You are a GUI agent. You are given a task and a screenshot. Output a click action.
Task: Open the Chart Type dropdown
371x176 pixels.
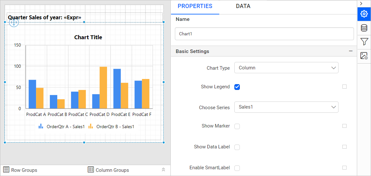pos(286,68)
